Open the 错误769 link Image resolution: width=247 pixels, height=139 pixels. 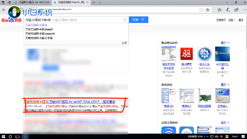168,106
